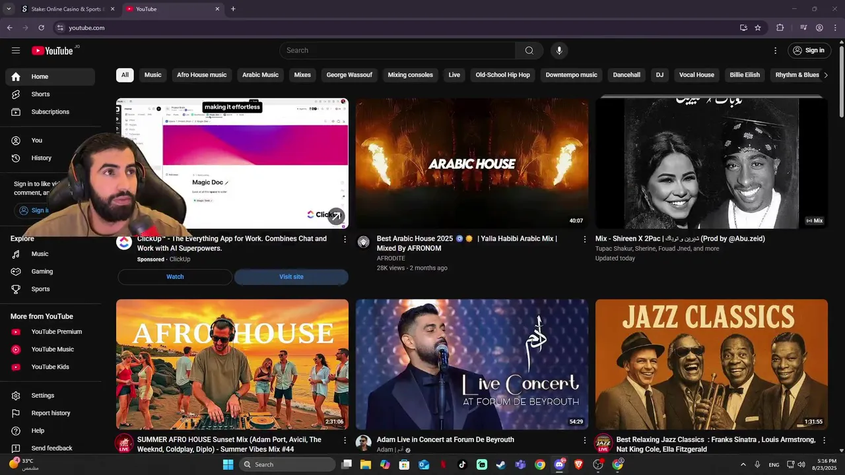Start voice search with the microphone
Image resolution: width=845 pixels, height=475 pixels.
click(559, 50)
